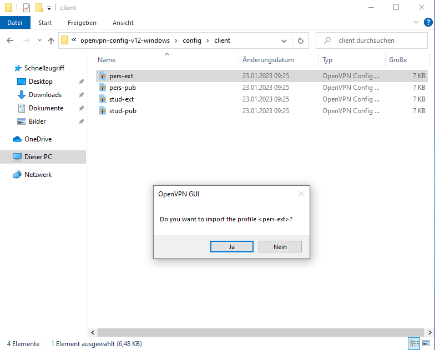Select the stud-ext config file
Image resolution: width=435 pixels, height=350 pixels.
click(262, 99)
